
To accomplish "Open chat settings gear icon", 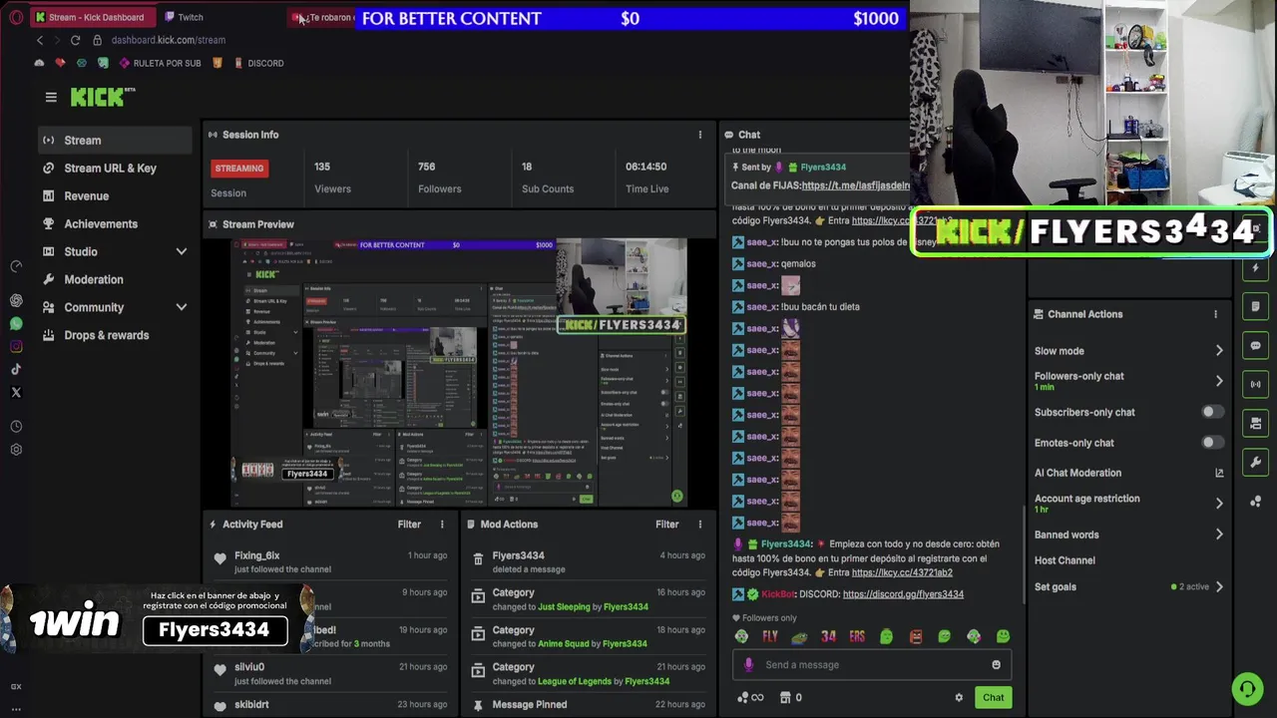I will (x=959, y=697).
